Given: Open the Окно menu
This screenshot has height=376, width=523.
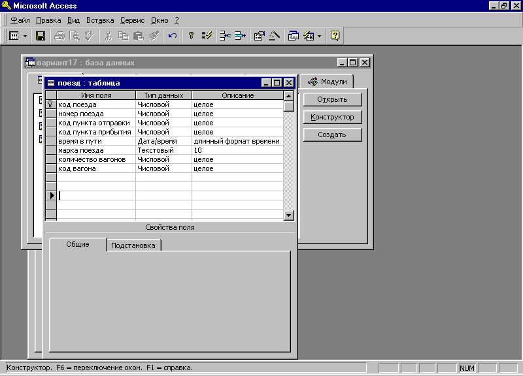Looking at the screenshot, I should (160, 20).
